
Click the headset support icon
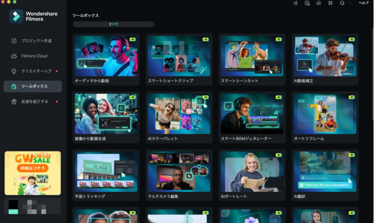pyautogui.click(x=342, y=3)
